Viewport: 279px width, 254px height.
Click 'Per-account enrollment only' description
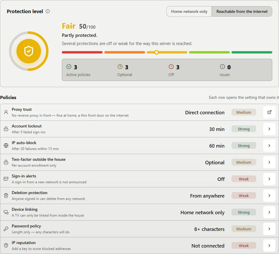tap(34, 165)
